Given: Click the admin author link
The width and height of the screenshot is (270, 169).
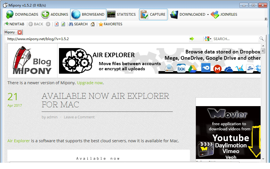Looking at the screenshot, I should click(52, 117).
